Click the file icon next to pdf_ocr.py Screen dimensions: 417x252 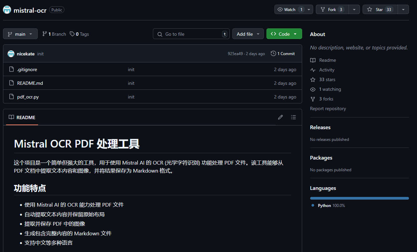(11, 97)
